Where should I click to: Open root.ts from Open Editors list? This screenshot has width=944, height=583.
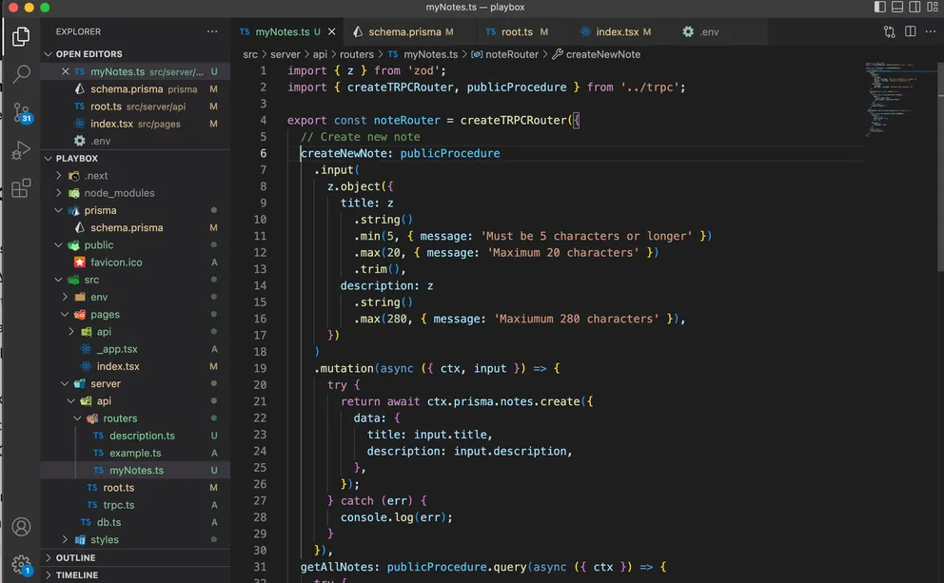[135, 107]
